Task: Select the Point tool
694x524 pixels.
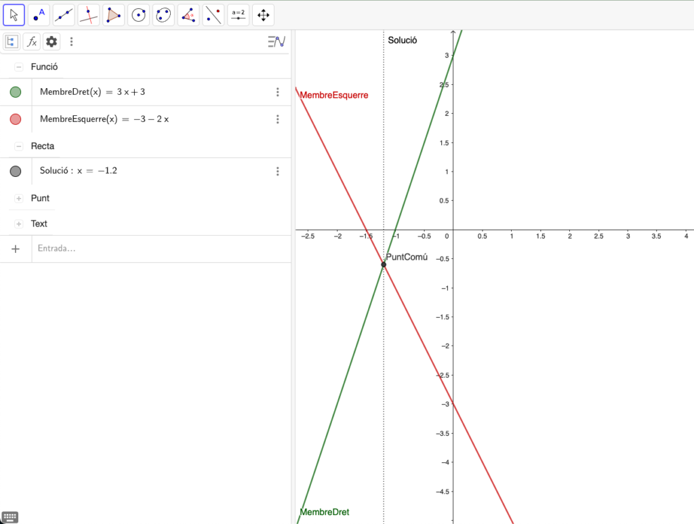Action: pyautogui.click(x=39, y=14)
